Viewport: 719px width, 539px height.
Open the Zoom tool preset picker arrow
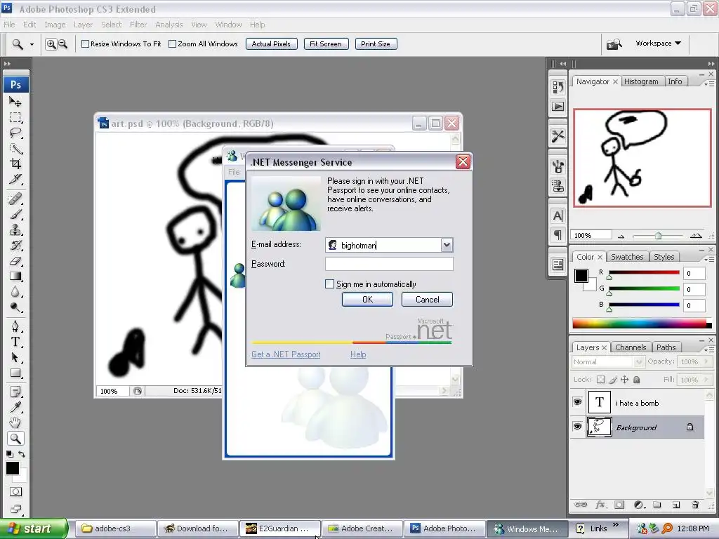(32, 44)
